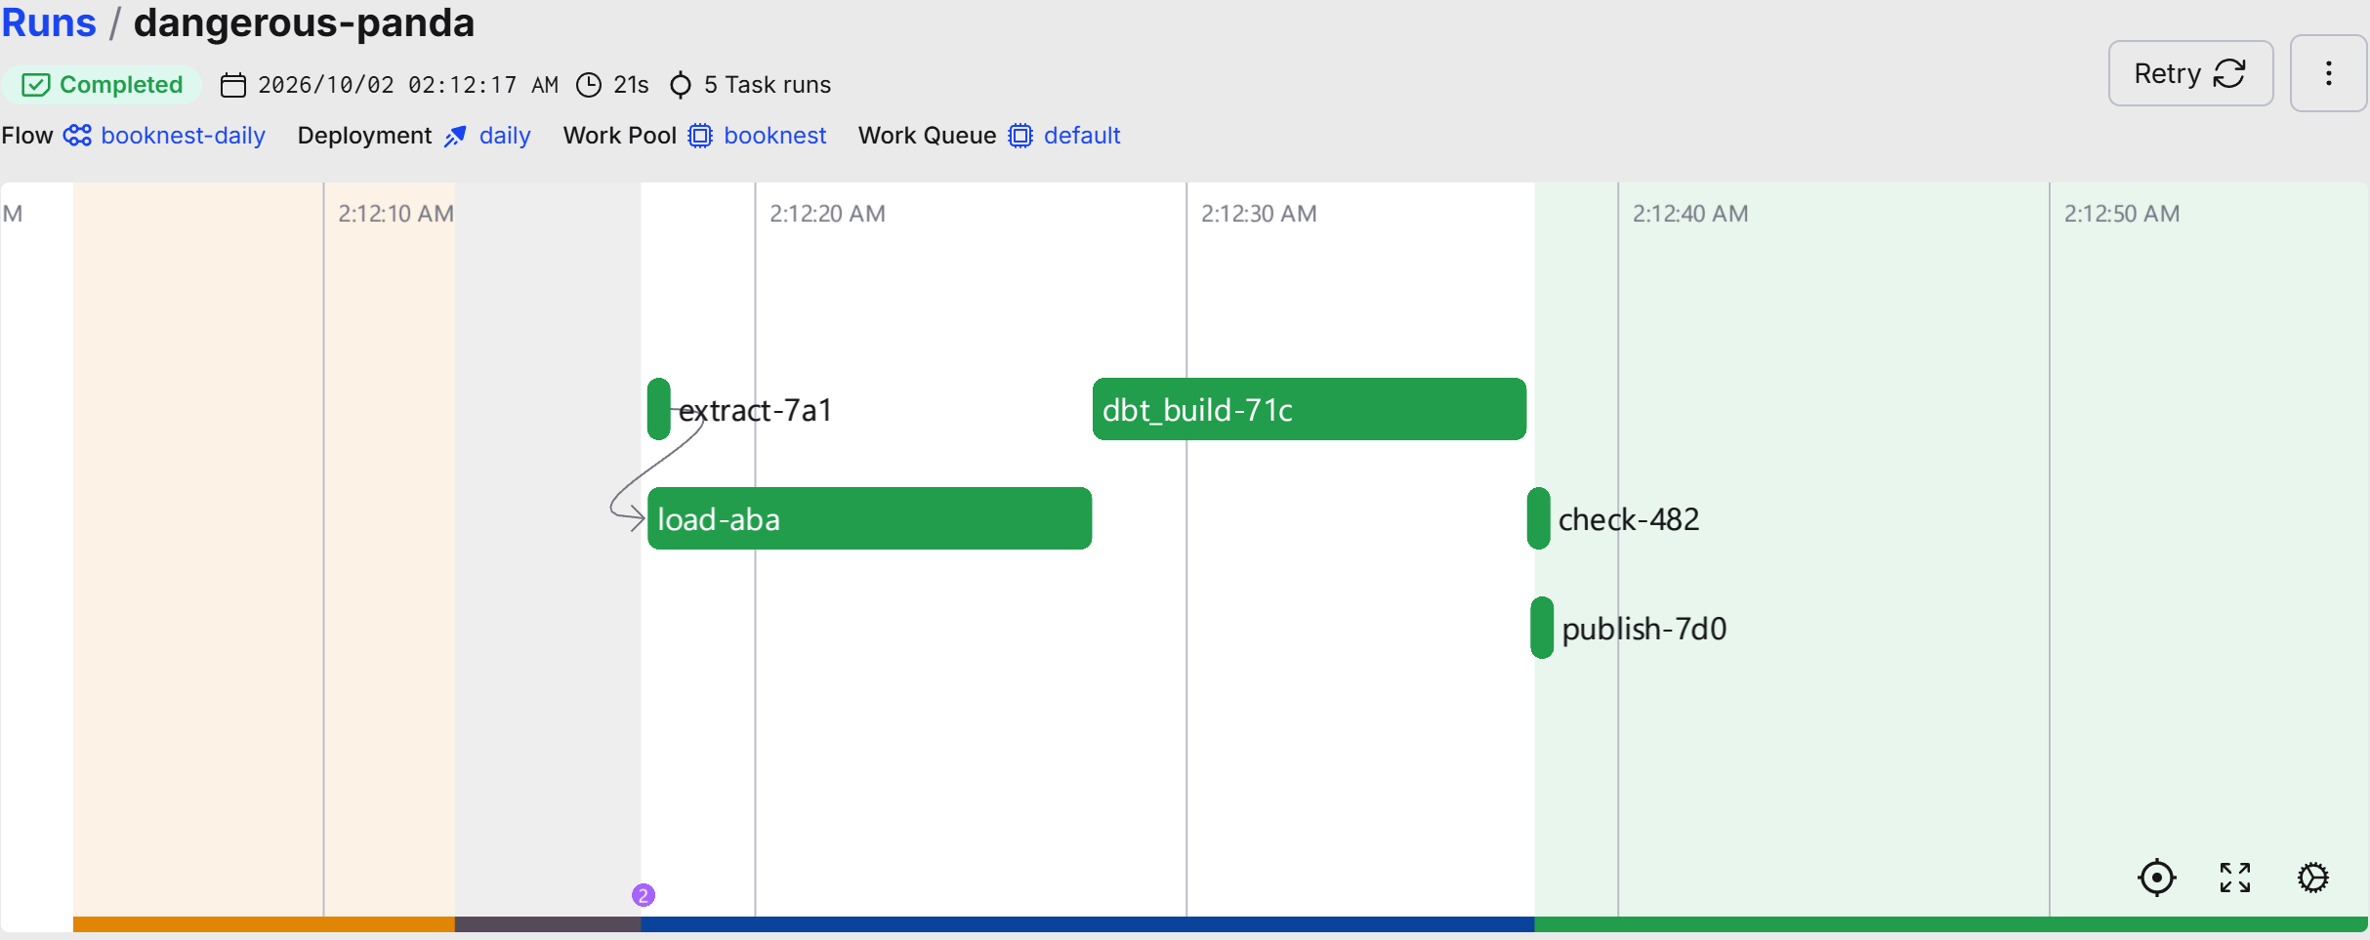Click the 2:12:20 AM time label
This screenshot has height=940, width=2370.
pyautogui.click(x=827, y=214)
